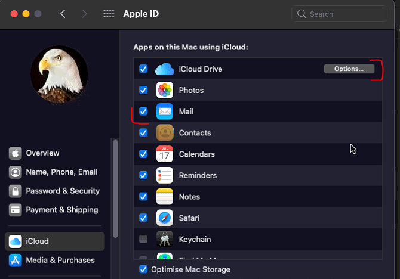Viewport: 400px width, 279px height.
Task: Toggle the Notes checkbox
Action: 143,197
